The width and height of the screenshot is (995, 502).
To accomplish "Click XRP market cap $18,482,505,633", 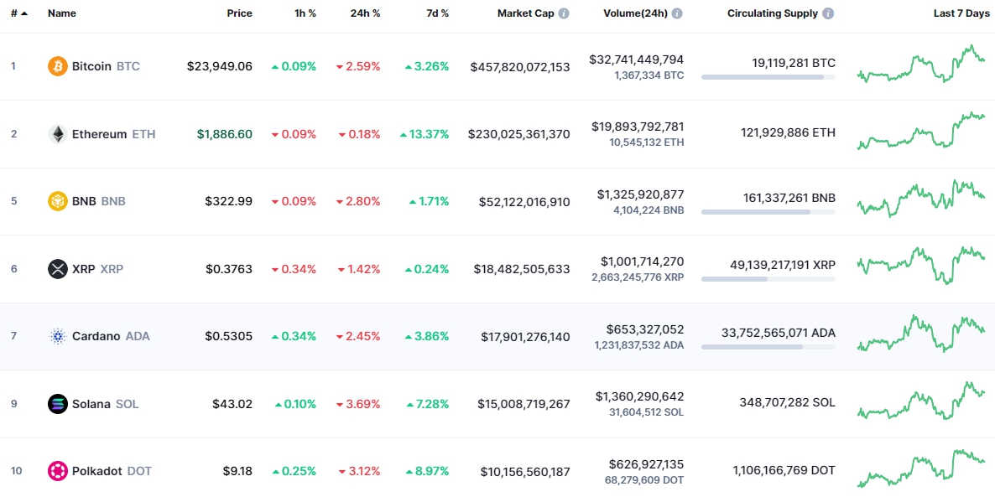I will click(522, 269).
